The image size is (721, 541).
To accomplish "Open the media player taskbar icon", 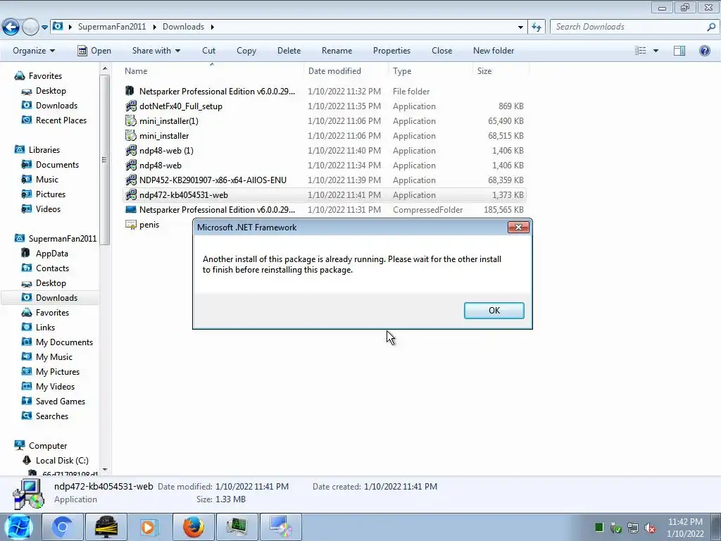I will (148, 527).
